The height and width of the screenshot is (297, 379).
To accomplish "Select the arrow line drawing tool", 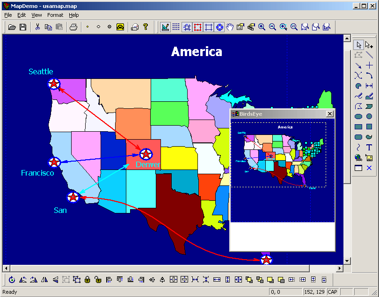I will click(x=358, y=65).
